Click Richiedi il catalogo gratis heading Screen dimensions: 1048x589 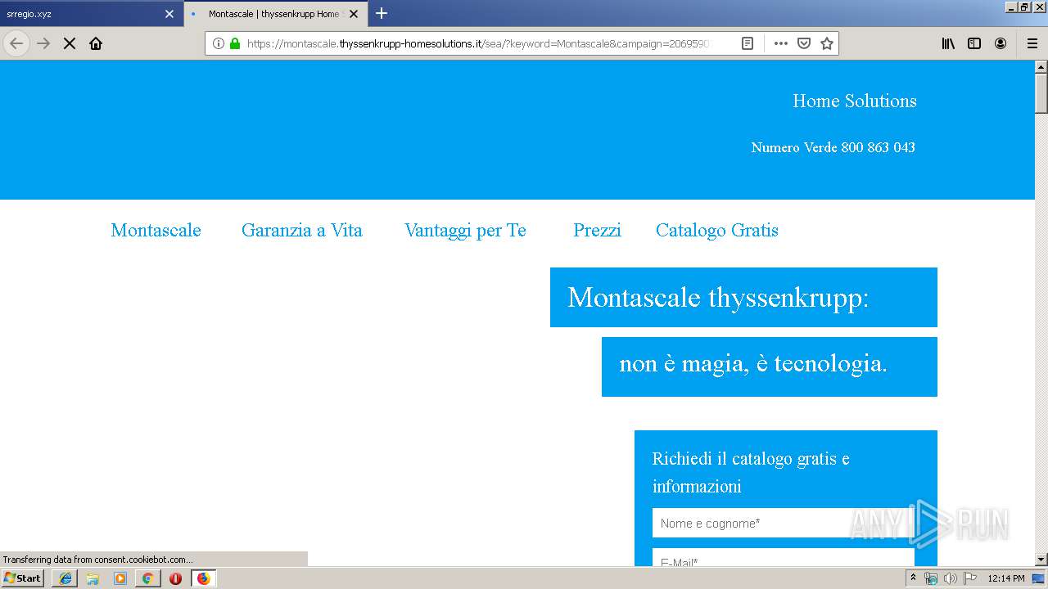[751, 472]
